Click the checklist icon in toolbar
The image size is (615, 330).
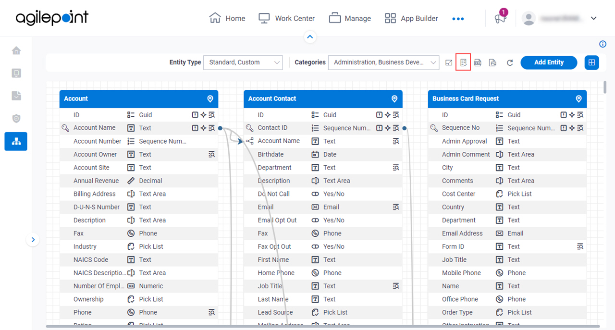[x=463, y=62]
